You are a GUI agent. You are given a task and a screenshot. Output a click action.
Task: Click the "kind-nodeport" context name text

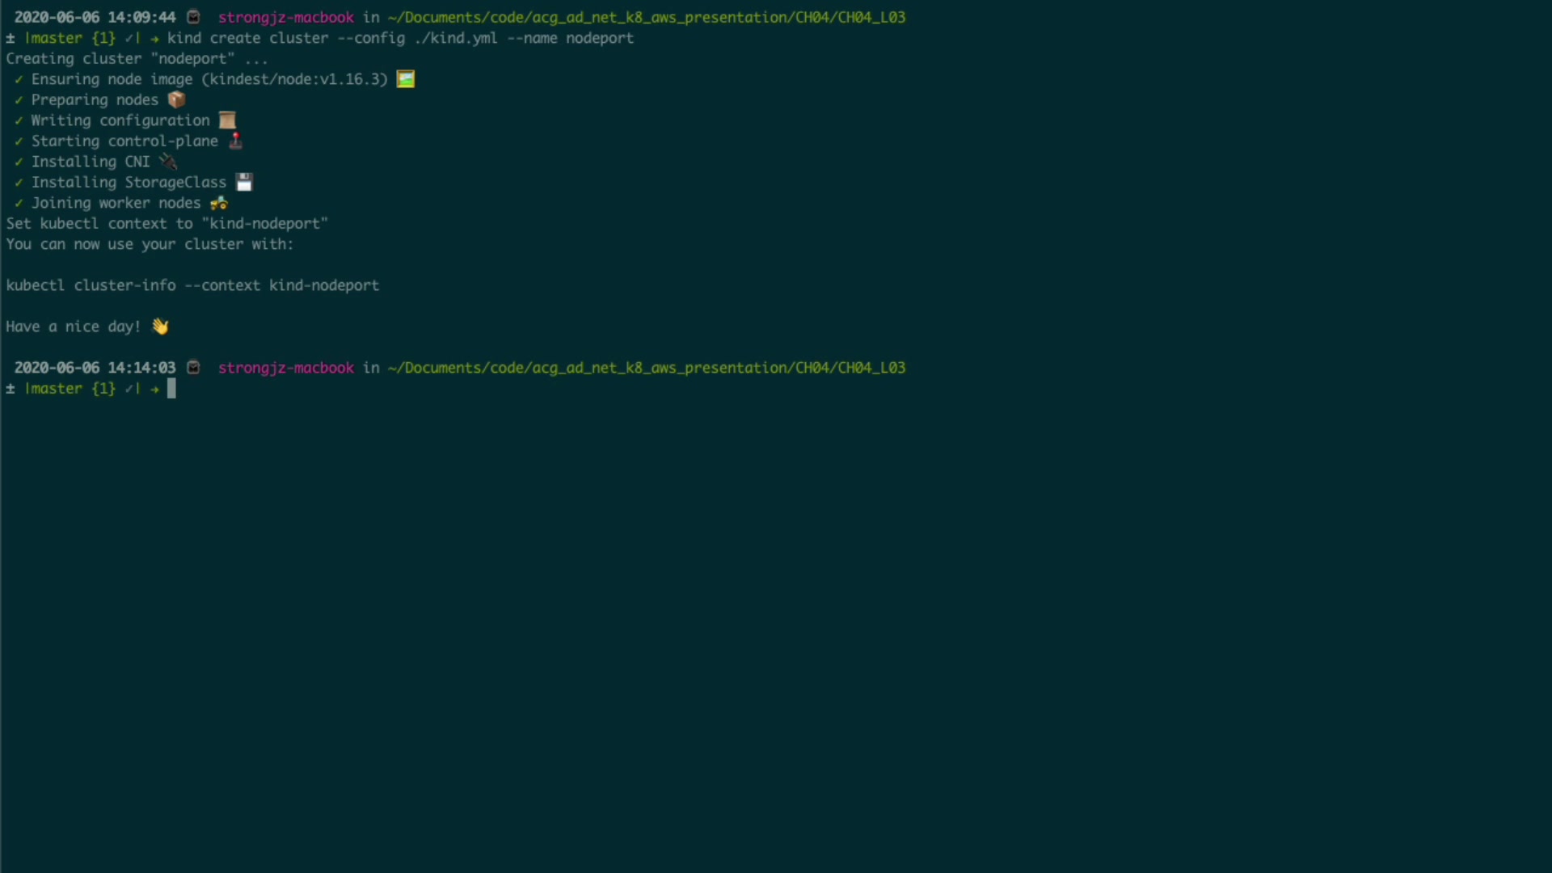(264, 224)
